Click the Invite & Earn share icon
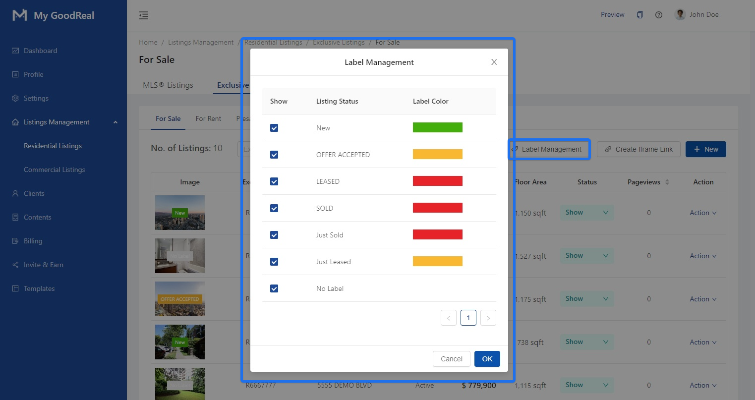 15,265
